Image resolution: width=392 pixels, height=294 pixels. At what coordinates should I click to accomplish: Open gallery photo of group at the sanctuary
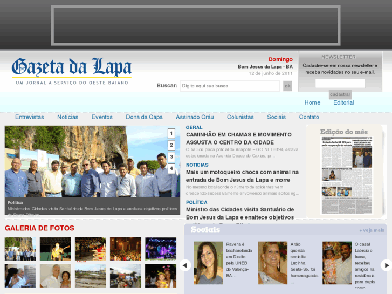20,249
